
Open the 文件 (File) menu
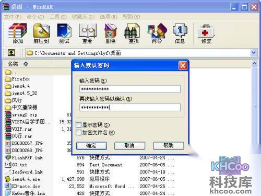[x=13, y=17]
